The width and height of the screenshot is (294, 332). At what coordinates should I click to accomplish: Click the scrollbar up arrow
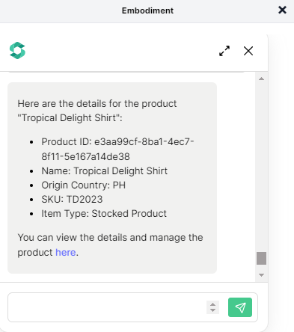click(x=261, y=79)
